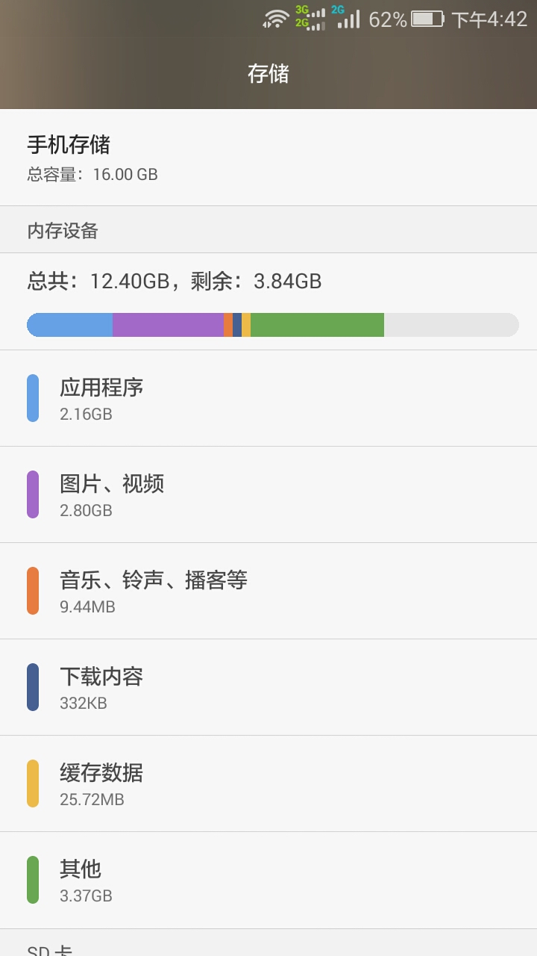Viewport: 537px width, 956px height.
Task: Tap the purple segment of storage bar
Action: pos(168,325)
